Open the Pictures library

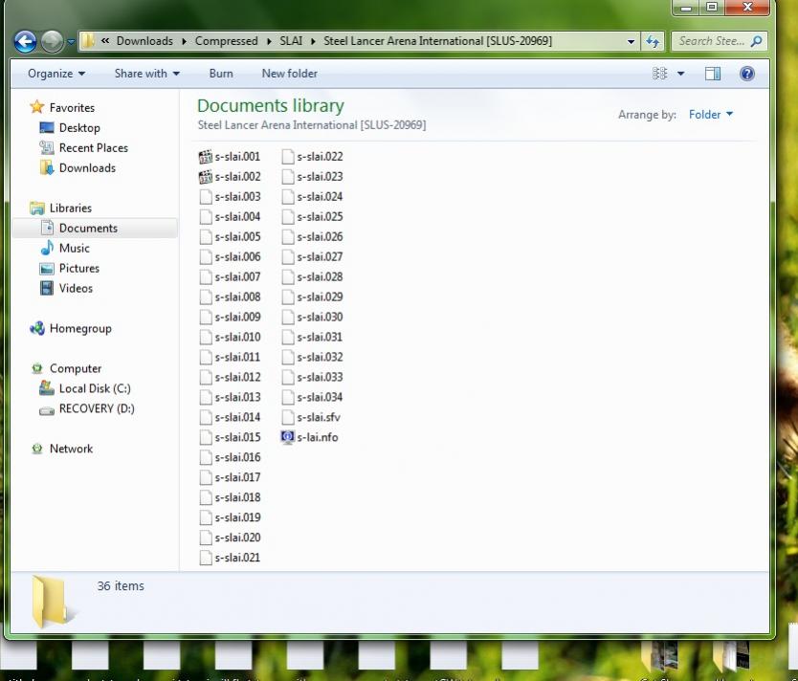tap(69, 268)
